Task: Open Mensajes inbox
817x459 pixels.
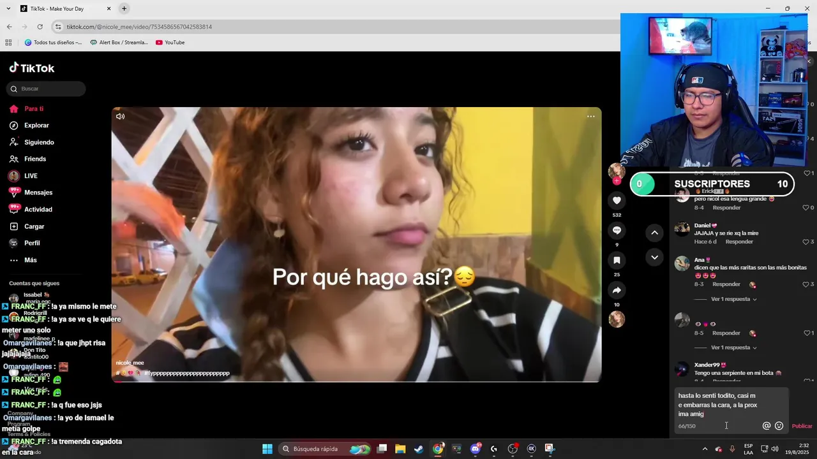Action: [38, 193]
